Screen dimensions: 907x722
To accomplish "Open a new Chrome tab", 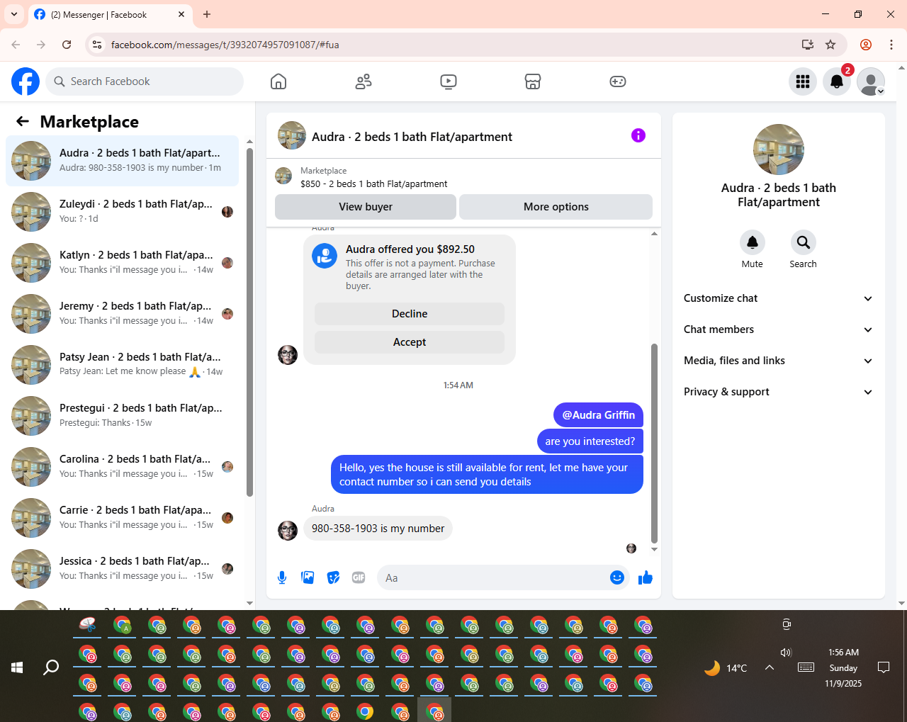I will 207,14.
